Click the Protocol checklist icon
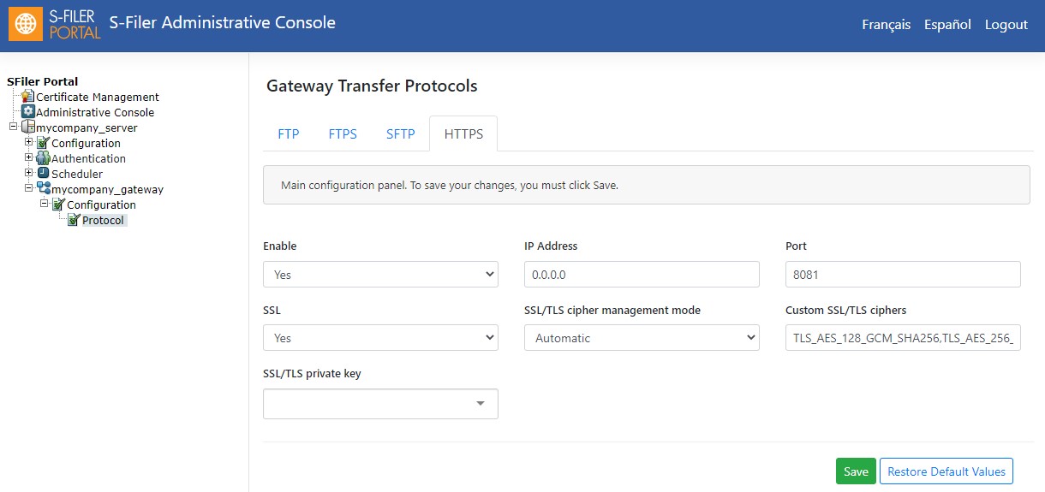This screenshot has width=1045, height=492. tap(74, 220)
